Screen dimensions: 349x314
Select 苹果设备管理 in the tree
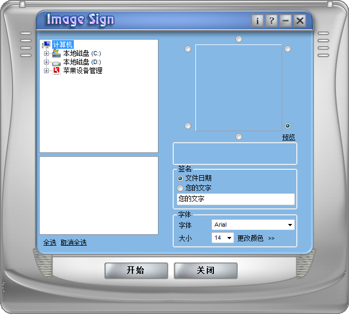pos(83,71)
